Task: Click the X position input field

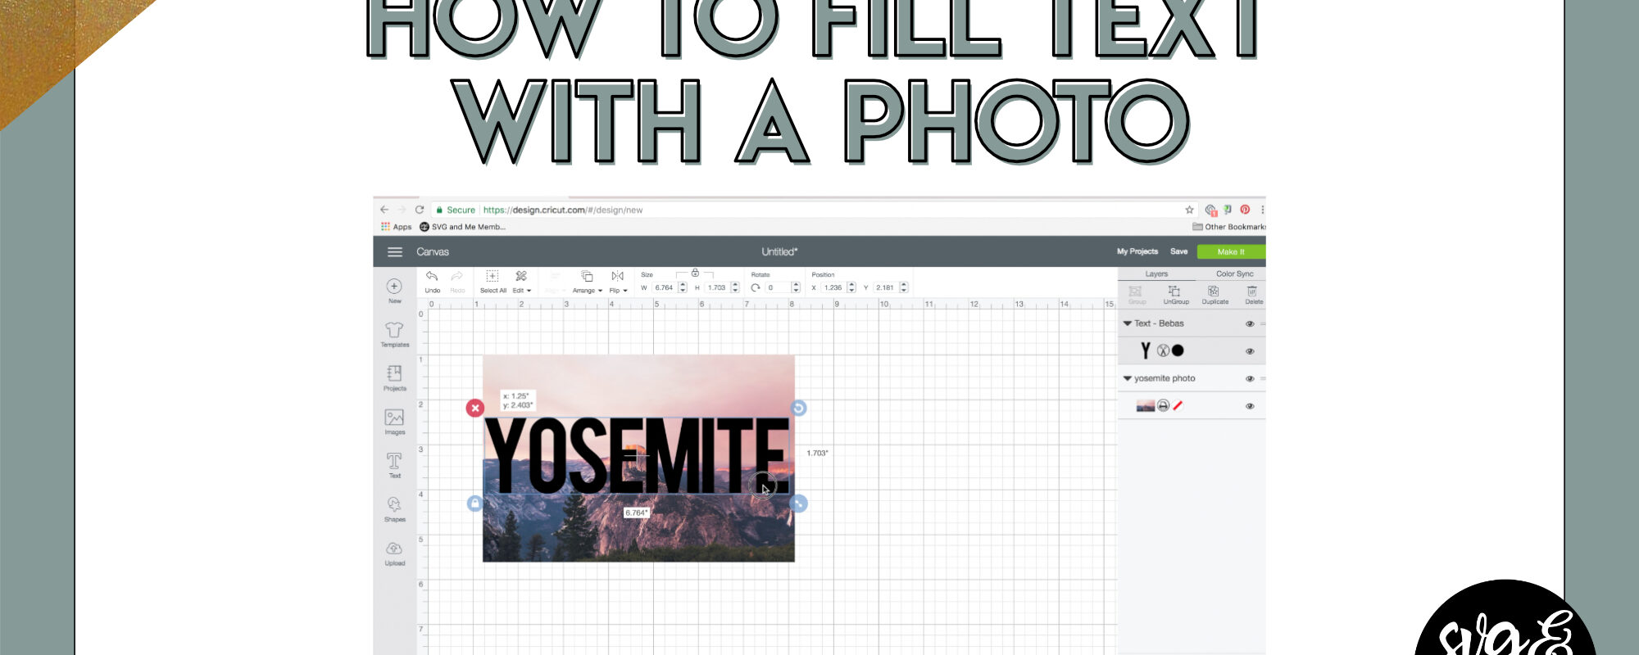Action: (833, 287)
